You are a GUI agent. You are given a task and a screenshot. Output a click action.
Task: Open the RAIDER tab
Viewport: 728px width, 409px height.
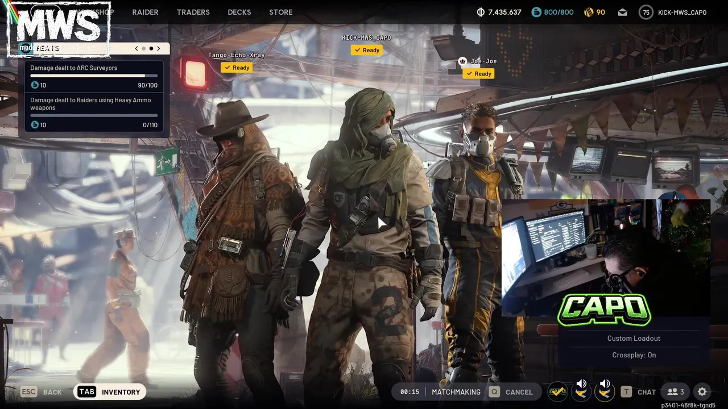(145, 12)
